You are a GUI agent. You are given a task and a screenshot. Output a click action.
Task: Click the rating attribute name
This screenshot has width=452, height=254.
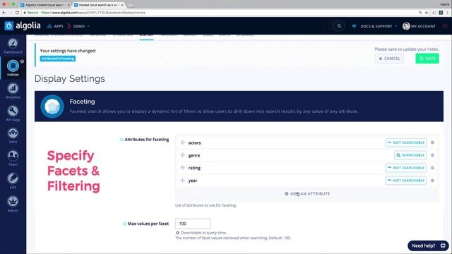(x=194, y=168)
